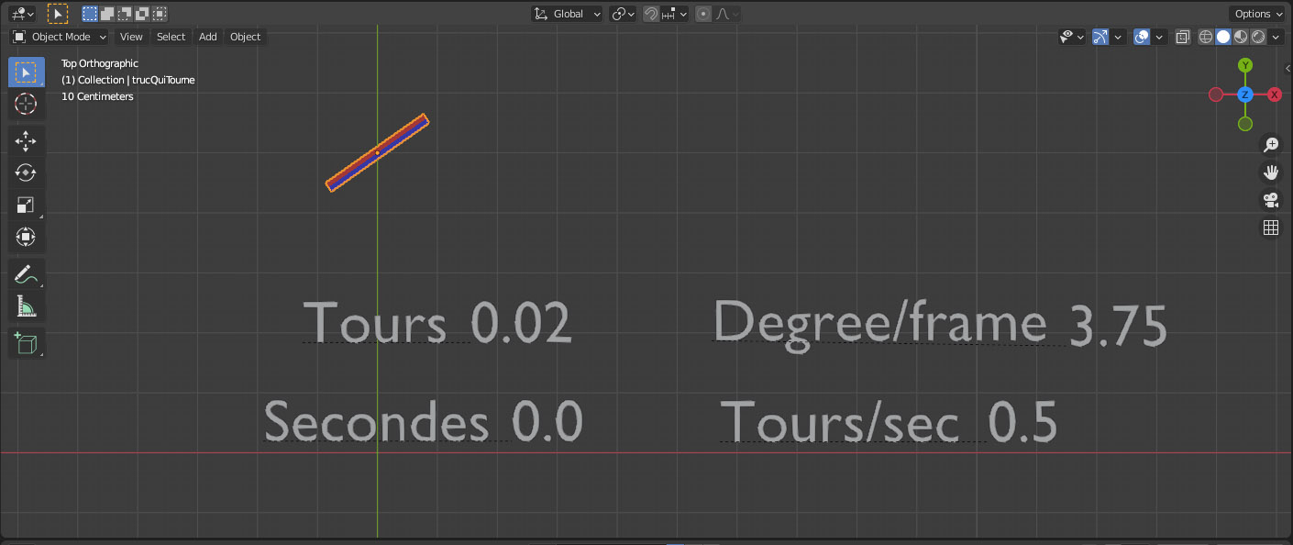Pick the Scale tool

coord(26,205)
